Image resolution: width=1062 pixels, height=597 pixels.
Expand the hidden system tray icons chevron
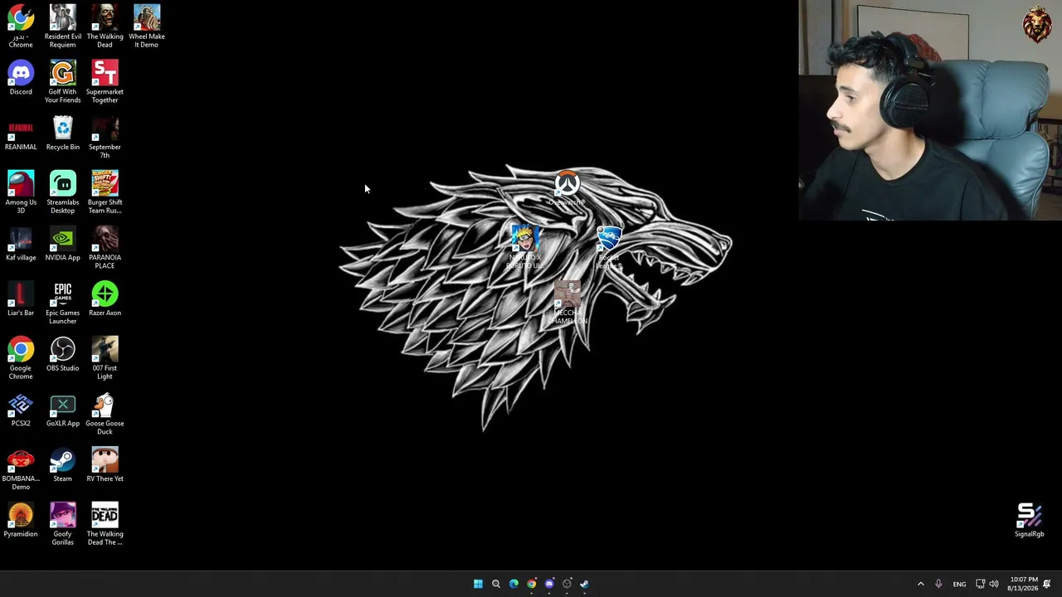921,584
